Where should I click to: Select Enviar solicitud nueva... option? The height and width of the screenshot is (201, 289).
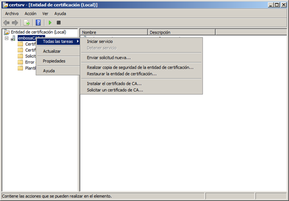(109, 58)
